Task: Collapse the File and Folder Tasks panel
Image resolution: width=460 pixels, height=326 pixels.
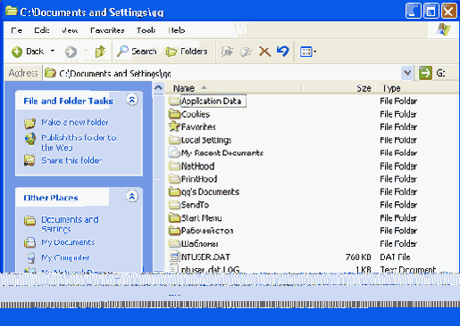Action: [x=132, y=100]
